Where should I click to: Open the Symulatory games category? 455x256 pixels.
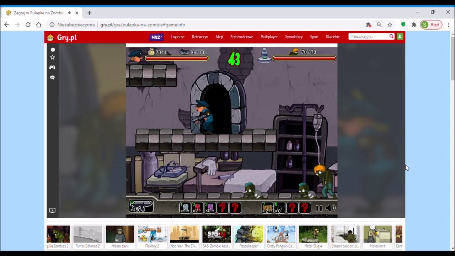(x=294, y=37)
